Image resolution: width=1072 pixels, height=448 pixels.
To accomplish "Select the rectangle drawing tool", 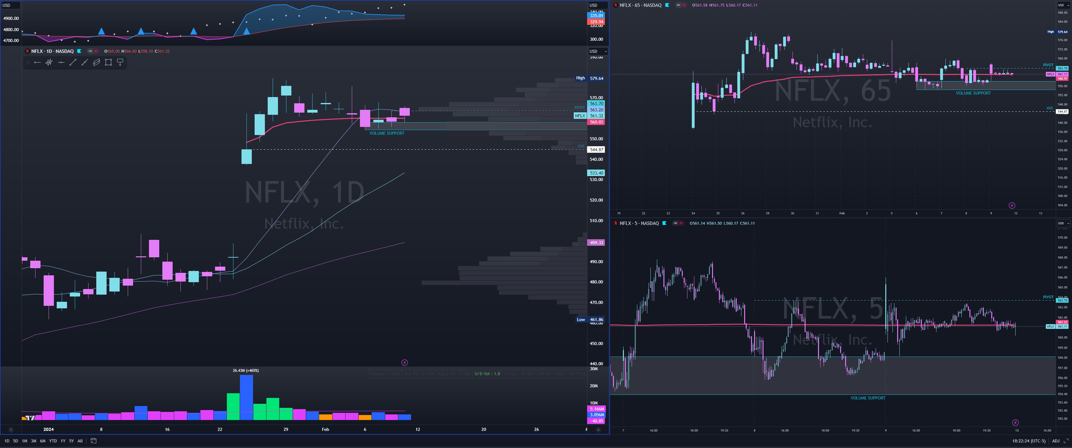I will point(108,62).
